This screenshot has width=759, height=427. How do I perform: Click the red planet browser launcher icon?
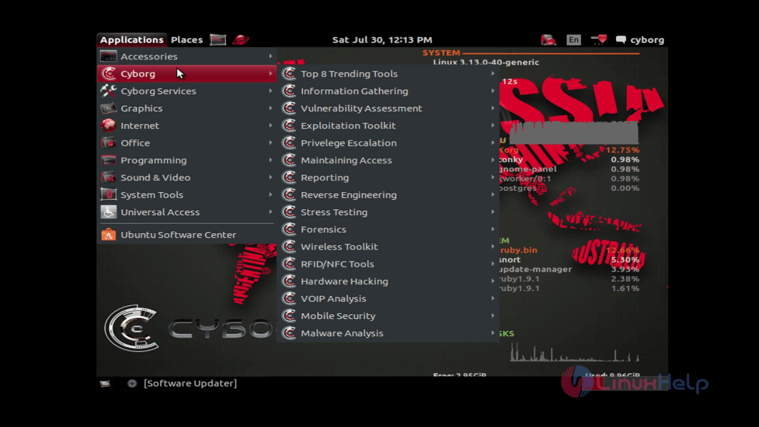click(241, 40)
